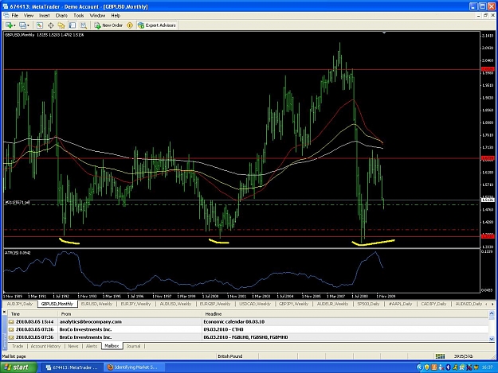Sort mailbox by Headline column header
The image size is (498, 373).
pos(345,314)
